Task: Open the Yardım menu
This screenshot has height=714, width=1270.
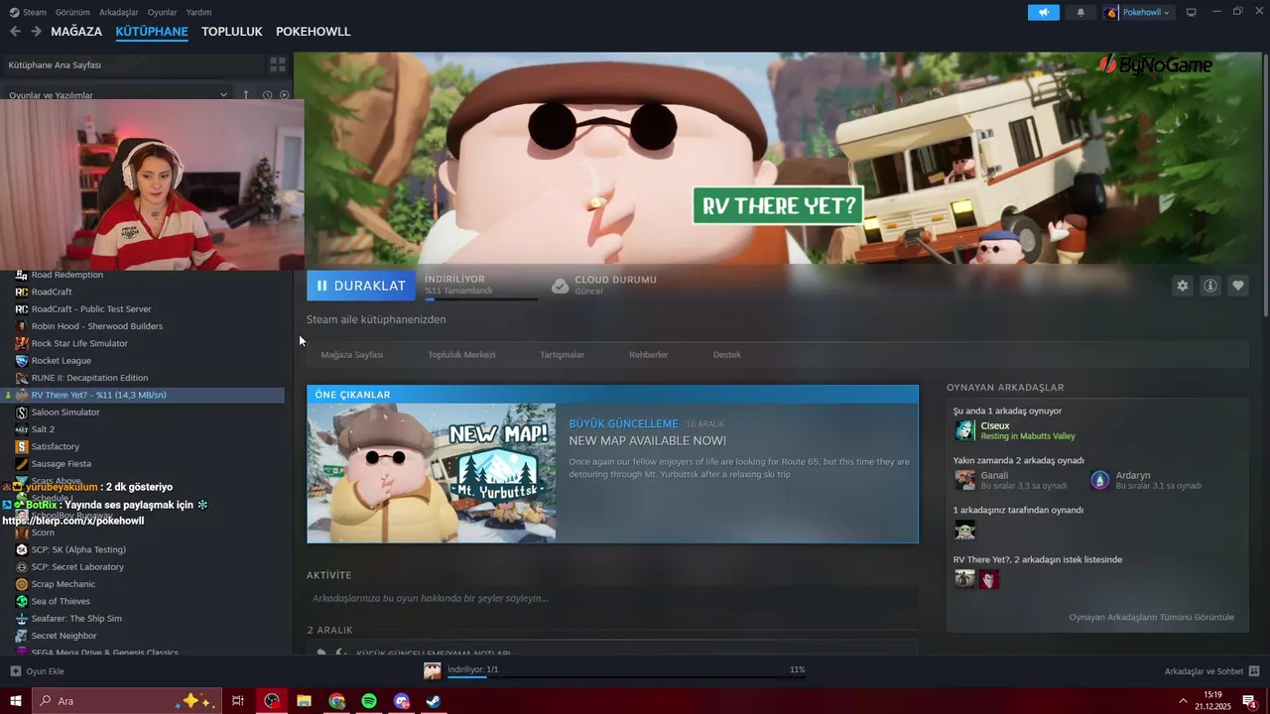Action: coord(198,12)
